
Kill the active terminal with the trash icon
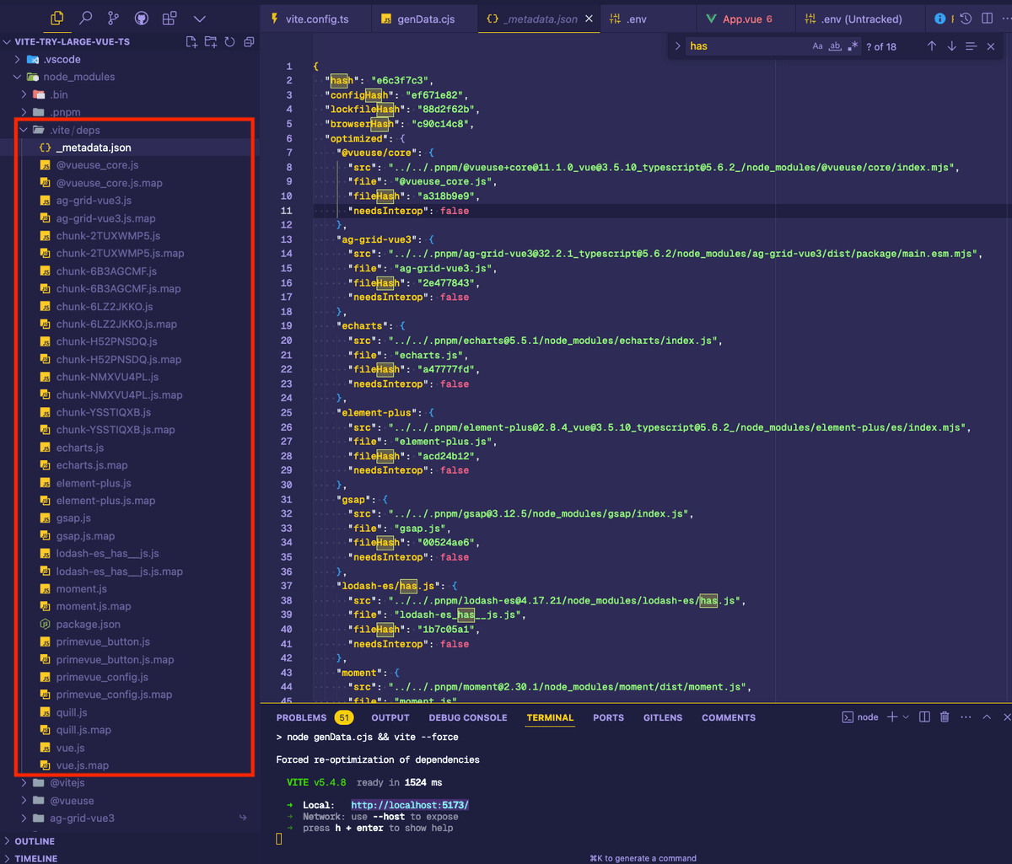tap(944, 716)
